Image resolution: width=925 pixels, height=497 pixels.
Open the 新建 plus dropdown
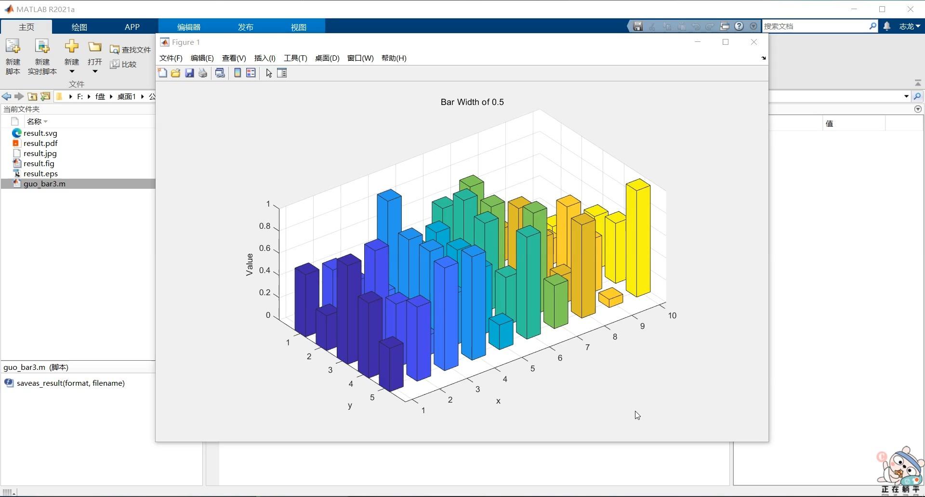point(72,57)
